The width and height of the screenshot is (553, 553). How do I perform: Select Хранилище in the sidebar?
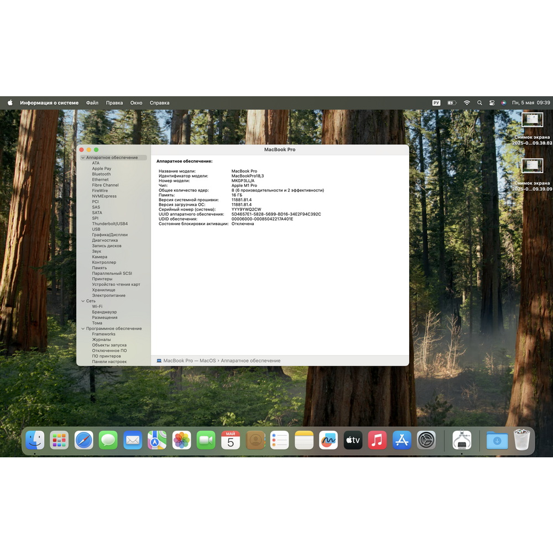(x=103, y=290)
